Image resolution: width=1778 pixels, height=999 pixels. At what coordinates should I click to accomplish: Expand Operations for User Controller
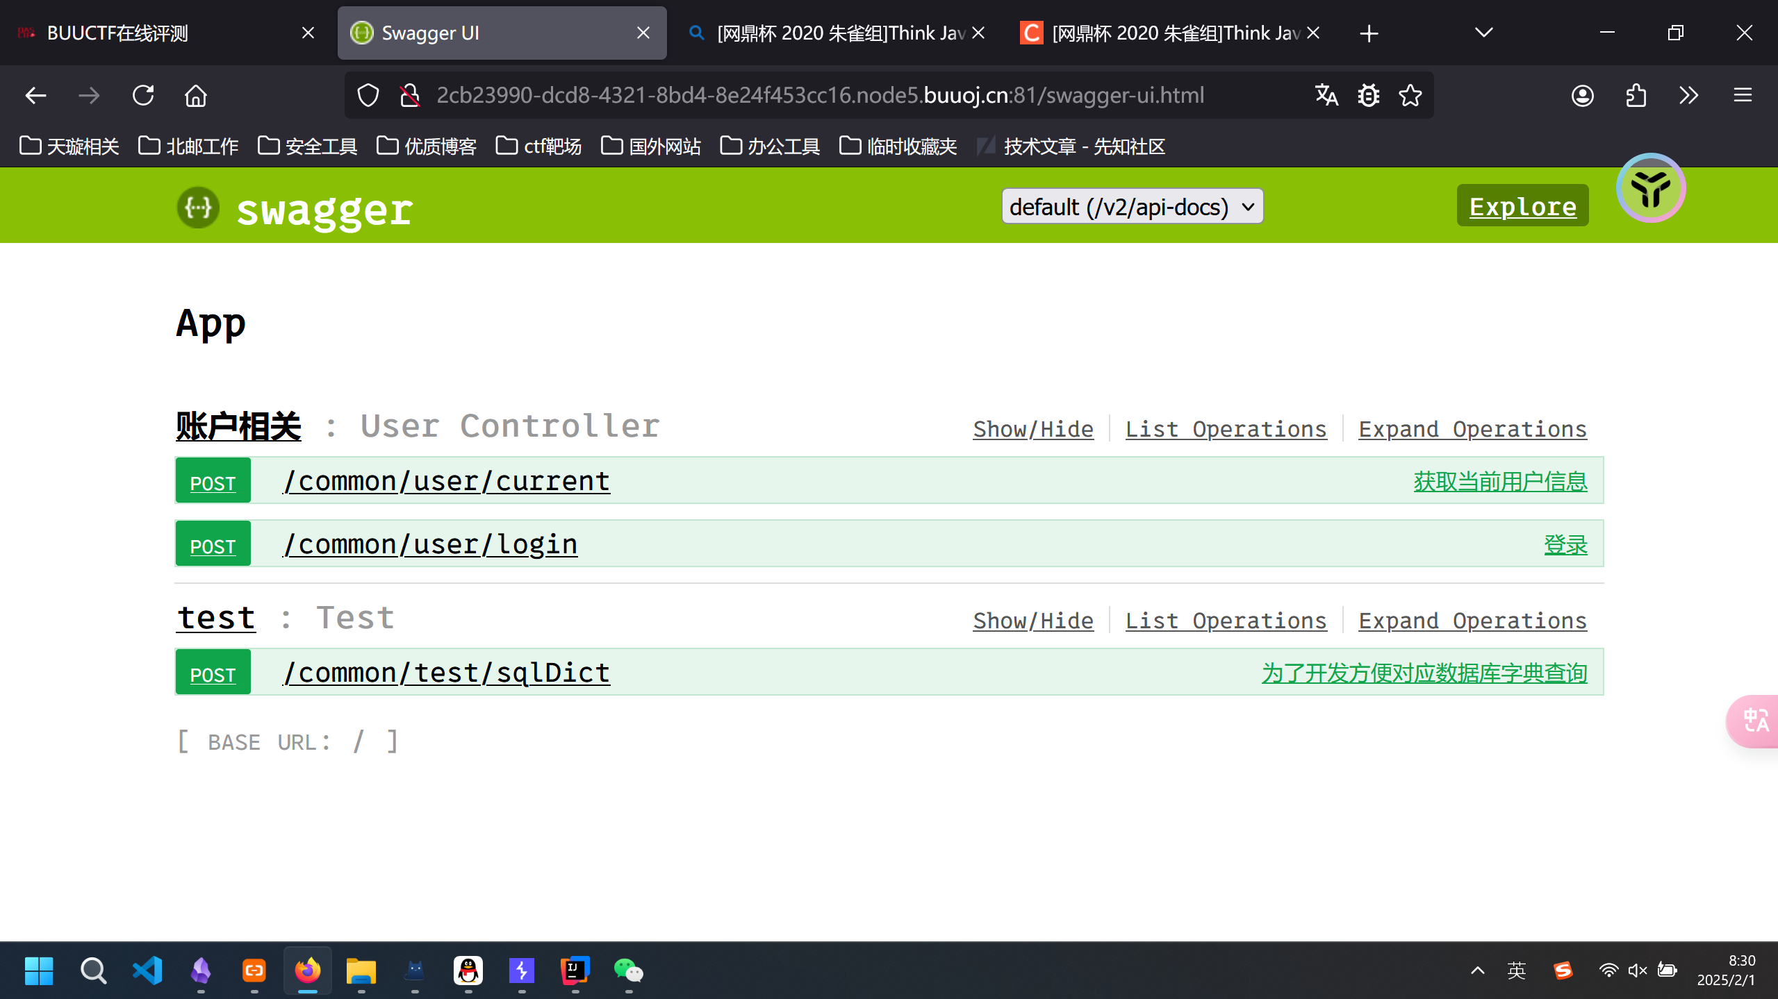tap(1472, 429)
